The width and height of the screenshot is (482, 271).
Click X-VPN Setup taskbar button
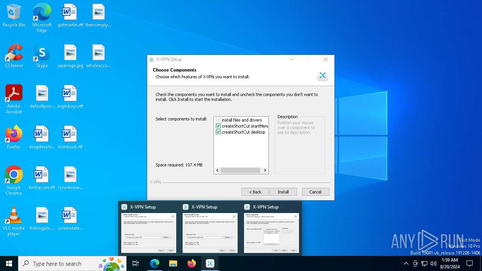pos(210,263)
